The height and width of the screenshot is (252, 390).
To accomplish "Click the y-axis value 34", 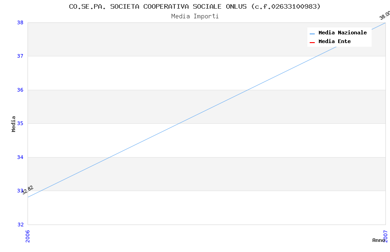I will tap(20, 157).
